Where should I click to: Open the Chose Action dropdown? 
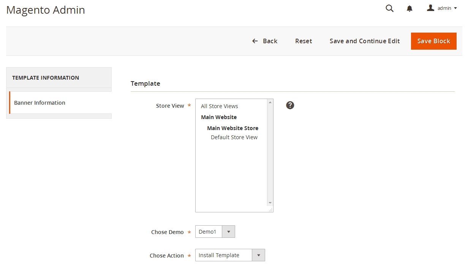pyautogui.click(x=230, y=255)
